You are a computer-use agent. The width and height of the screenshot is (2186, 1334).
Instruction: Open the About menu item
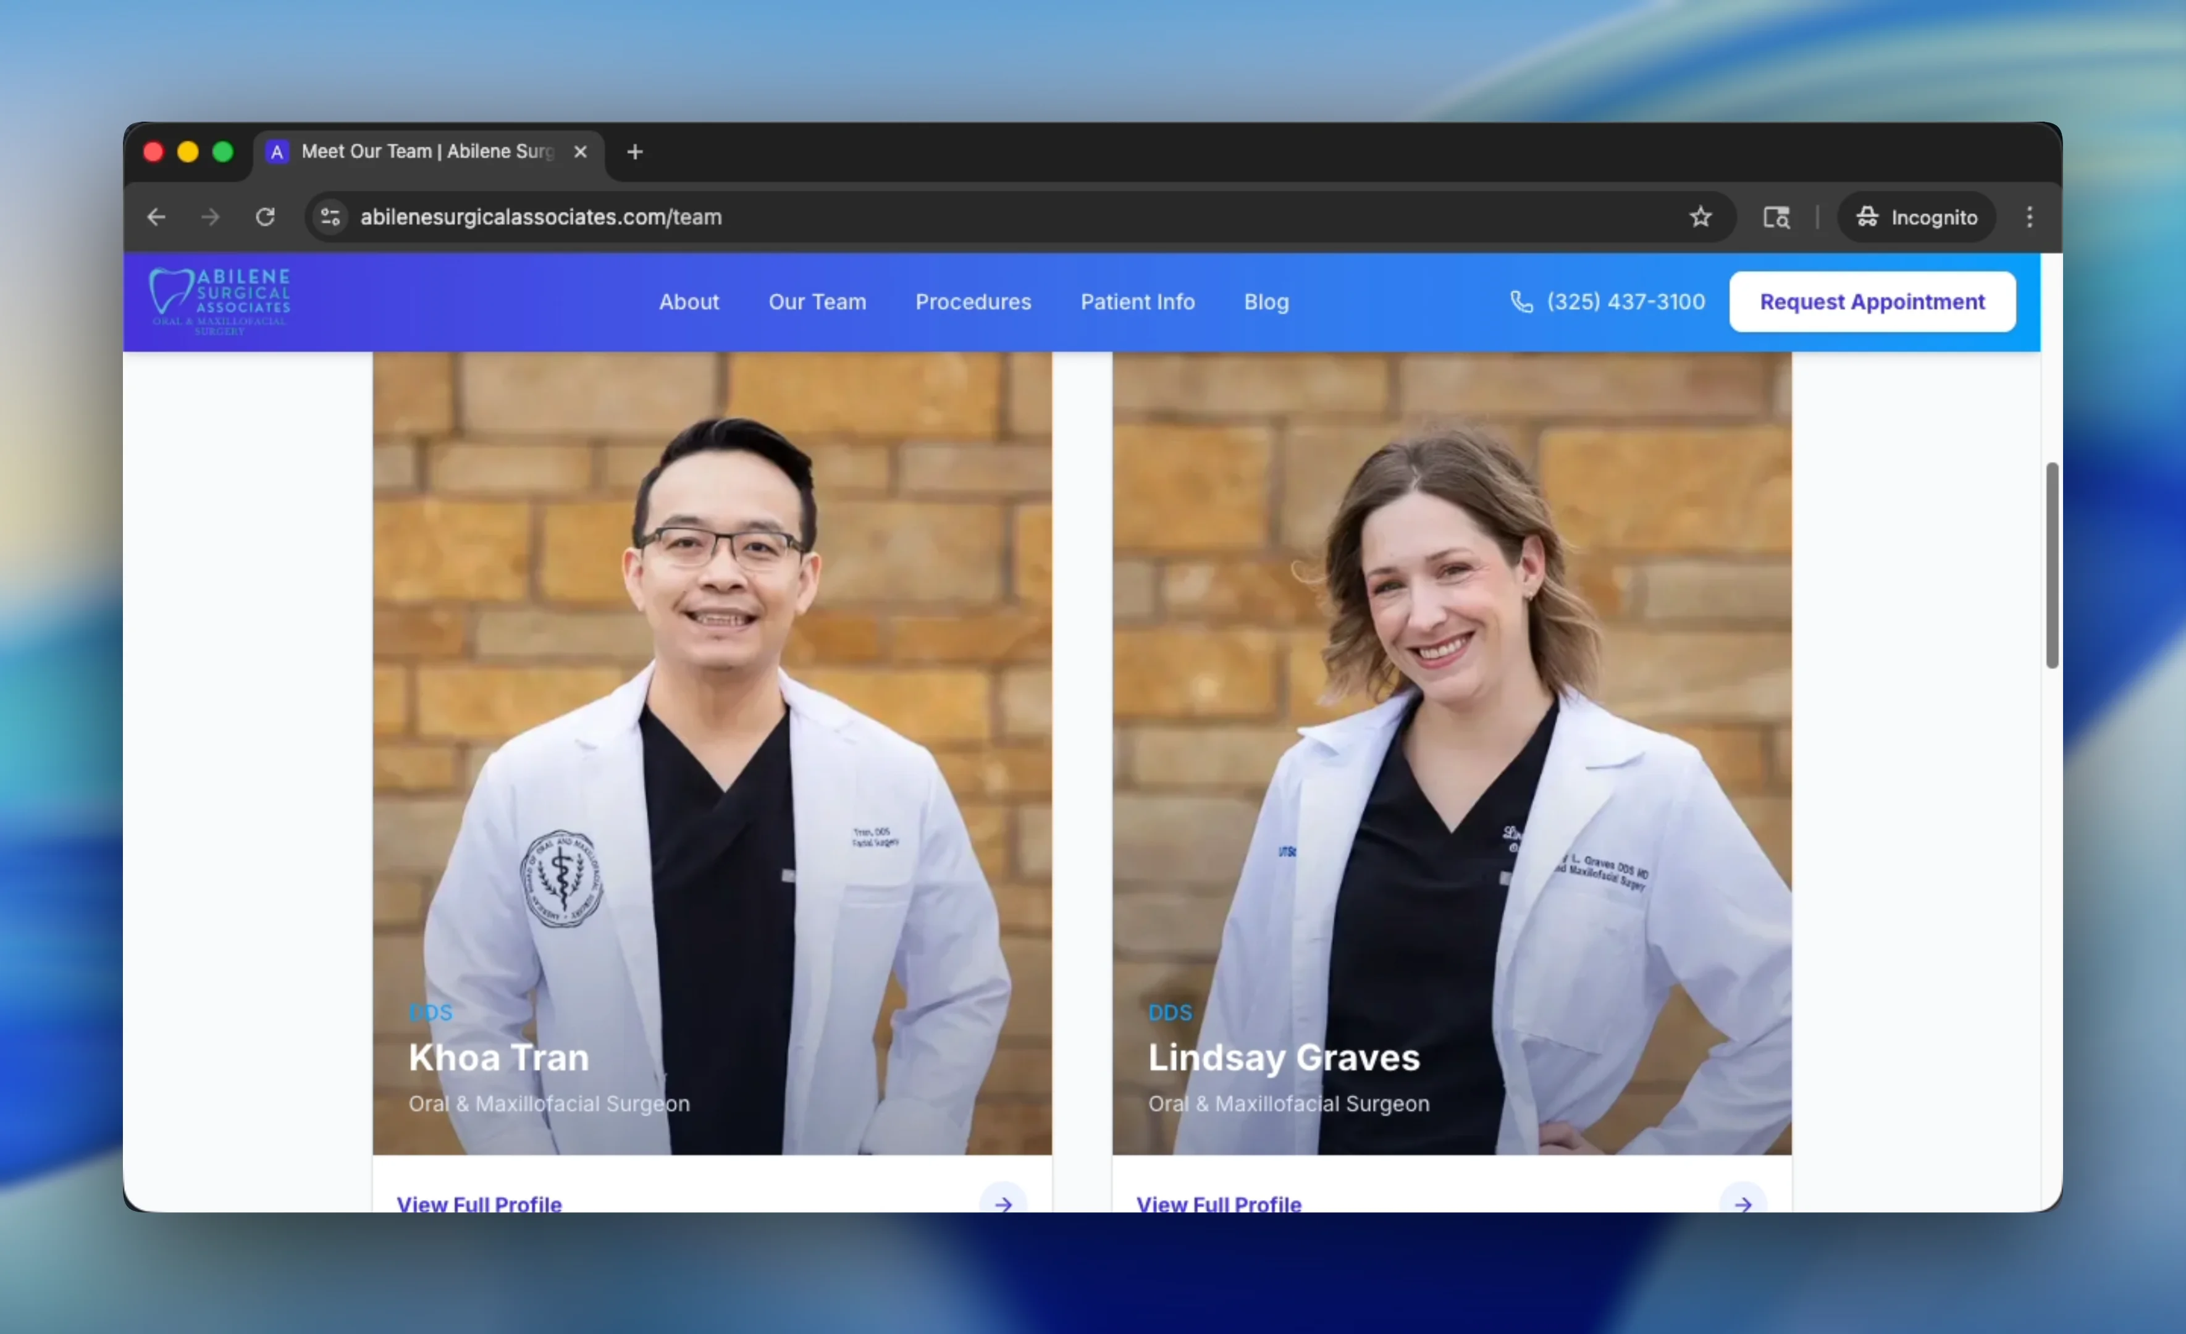[689, 301]
